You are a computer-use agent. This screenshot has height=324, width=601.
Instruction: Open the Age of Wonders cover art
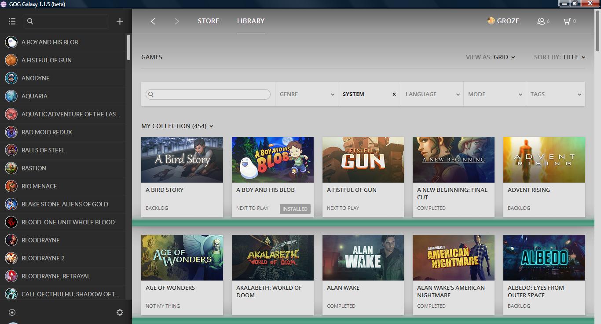[x=182, y=258]
